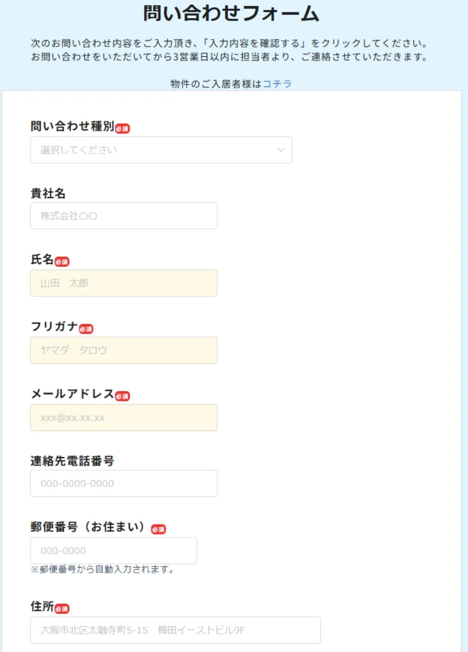Click into the 住所 address field
This screenshot has height=652, width=468.
pyautogui.click(x=175, y=630)
